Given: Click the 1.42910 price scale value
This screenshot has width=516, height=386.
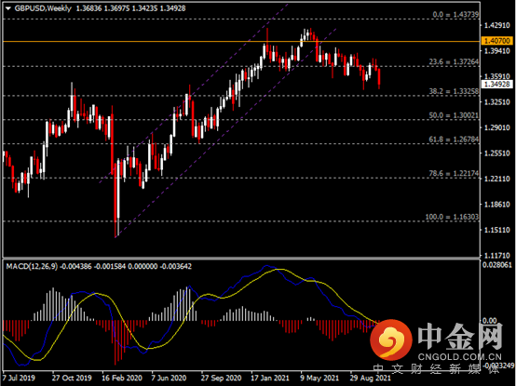Looking at the screenshot, I should tap(497, 25).
